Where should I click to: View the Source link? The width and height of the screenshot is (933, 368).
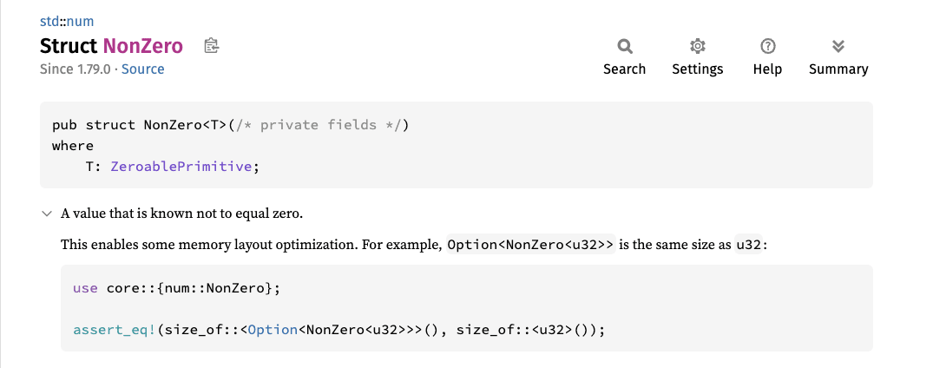[x=142, y=69]
